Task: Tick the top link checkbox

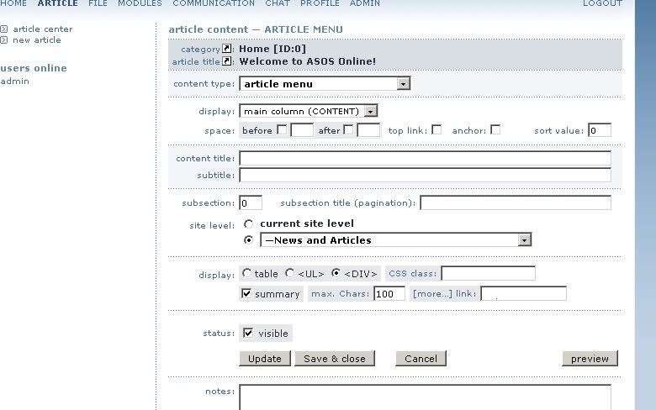Action: [436, 129]
